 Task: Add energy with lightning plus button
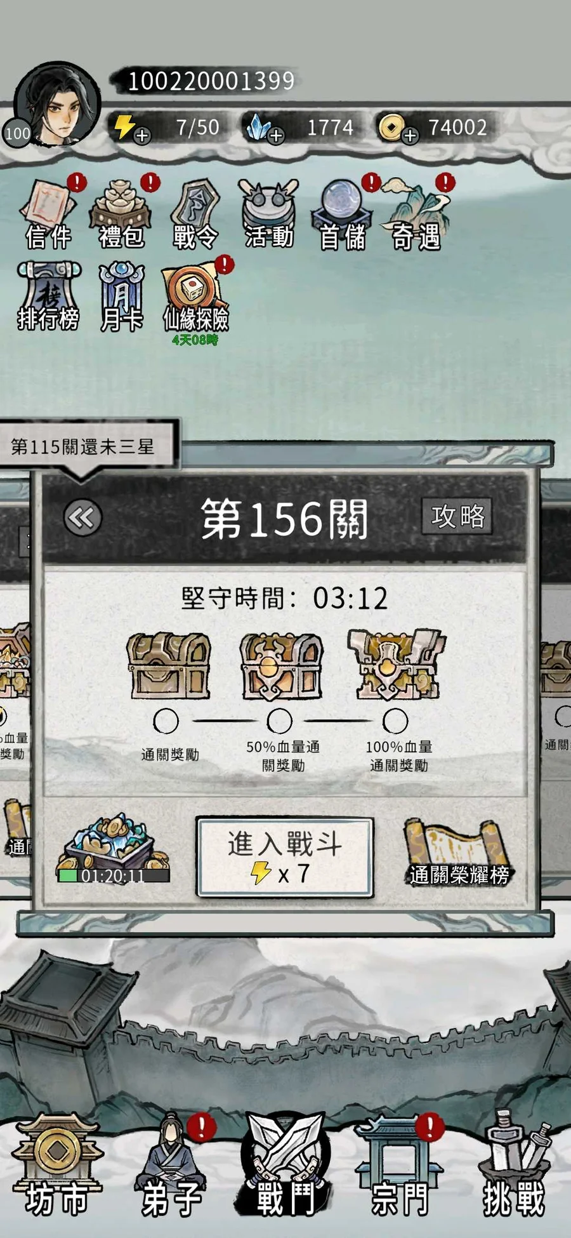pos(142,135)
